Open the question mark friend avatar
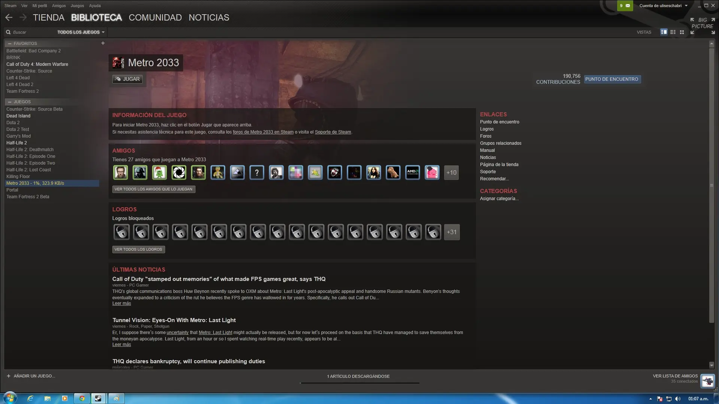The height and width of the screenshot is (404, 719). tap(257, 172)
